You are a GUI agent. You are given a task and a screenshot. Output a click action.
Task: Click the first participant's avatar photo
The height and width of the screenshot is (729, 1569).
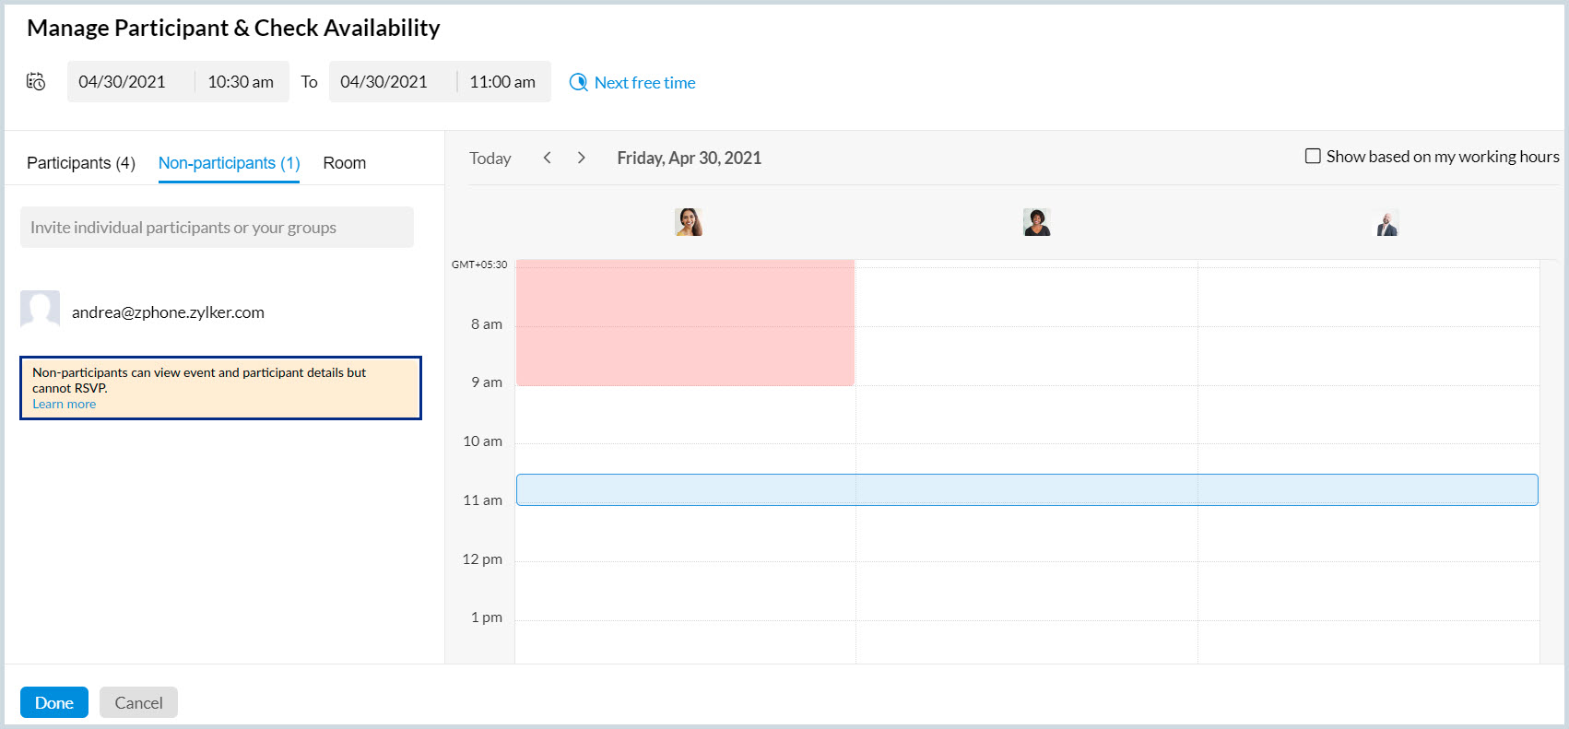click(x=689, y=222)
